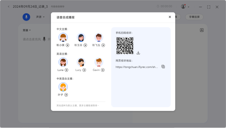Click the font size A icon
The image size is (226, 128).
click(202, 30)
